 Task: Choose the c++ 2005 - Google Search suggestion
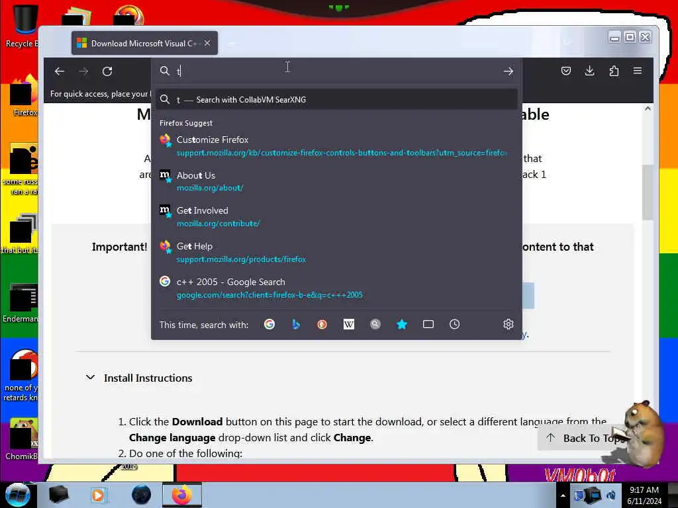(336, 288)
